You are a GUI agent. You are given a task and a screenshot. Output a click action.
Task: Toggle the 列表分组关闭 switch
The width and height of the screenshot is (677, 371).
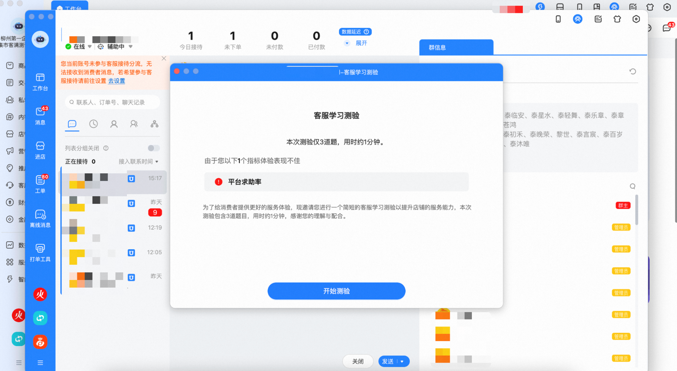click(x=154, y=148)
